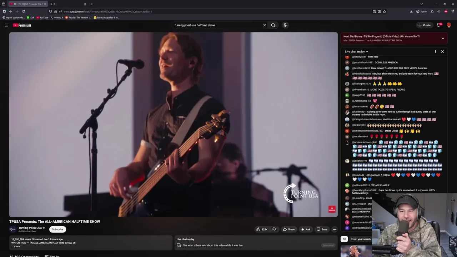Screen dimensions: 457x257
Task: Open Adblock Plus extension icon
Action: pos(446,11)
